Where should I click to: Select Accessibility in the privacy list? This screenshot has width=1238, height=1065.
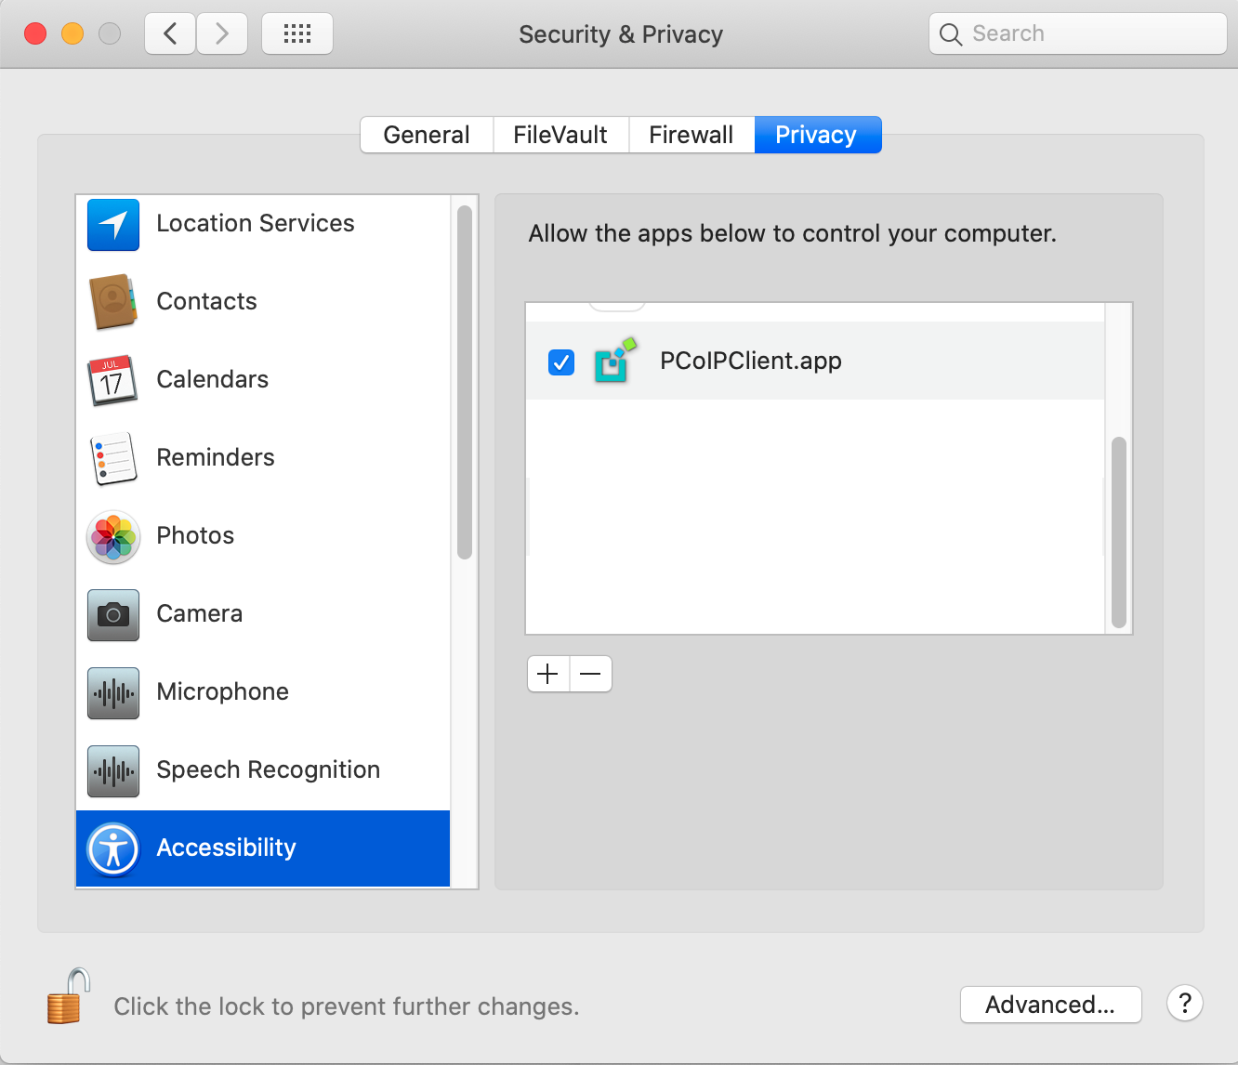263,848
